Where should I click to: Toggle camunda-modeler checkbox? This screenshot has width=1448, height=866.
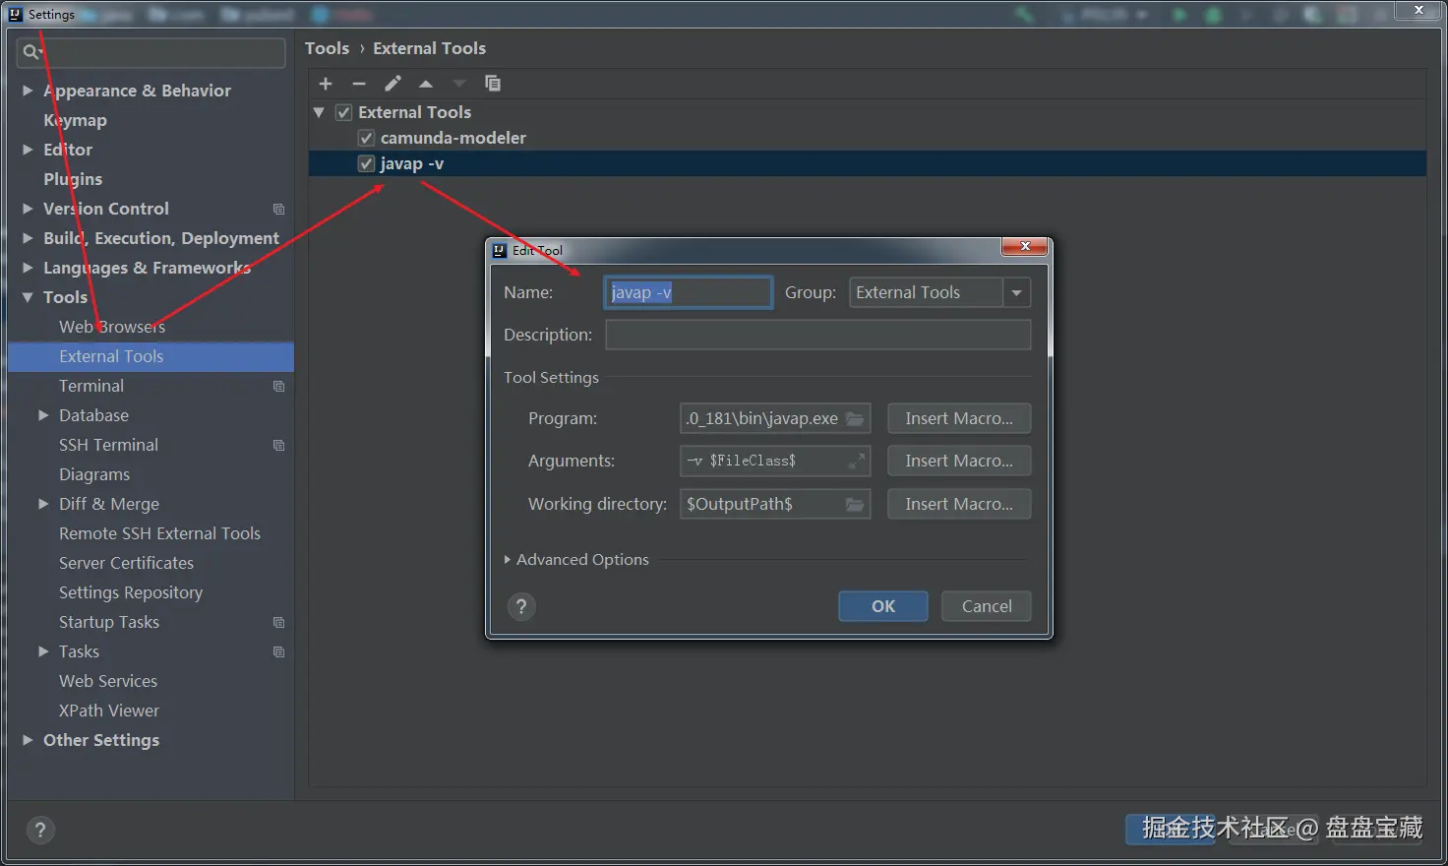366,138
